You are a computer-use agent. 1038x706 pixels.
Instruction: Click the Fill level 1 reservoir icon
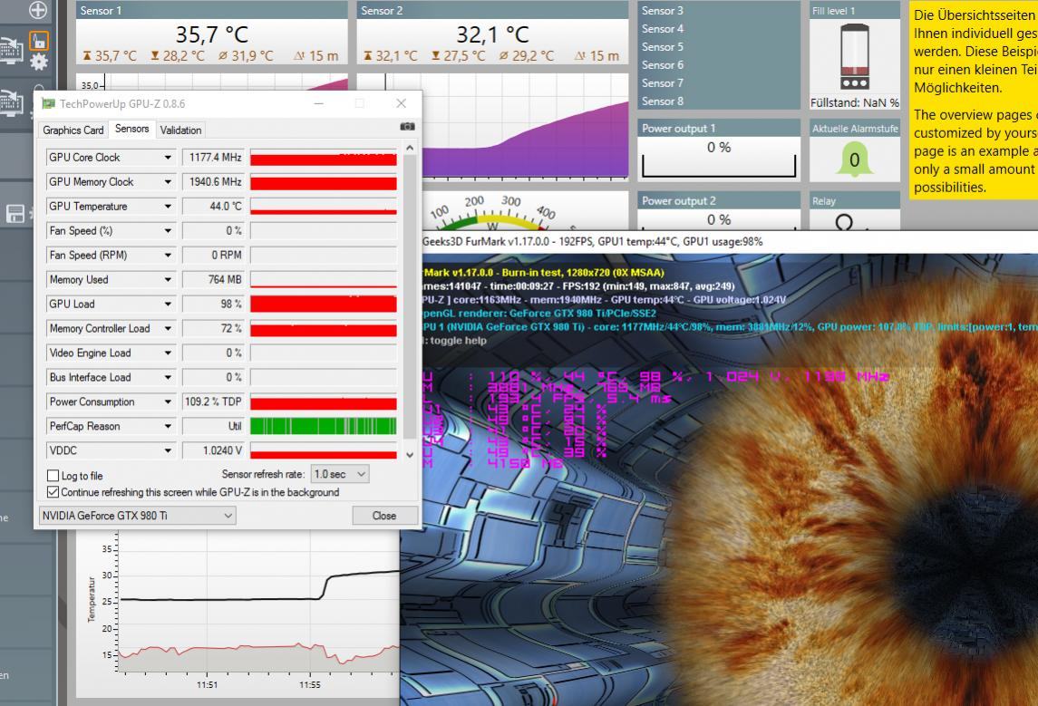(x=854, y=56)
